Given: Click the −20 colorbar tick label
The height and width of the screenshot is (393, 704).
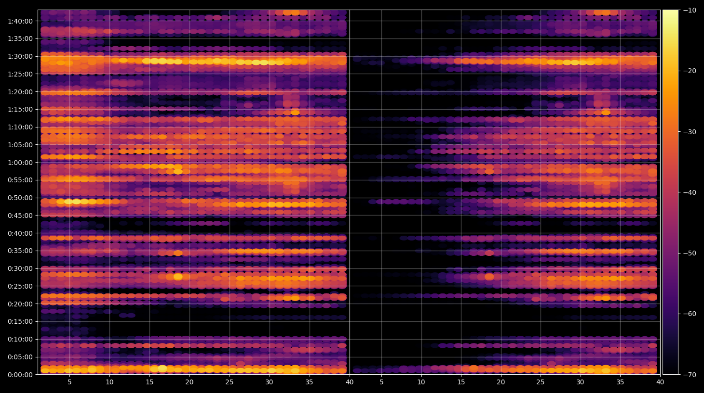Looking at the screenshot, I should tap(690, 71).
